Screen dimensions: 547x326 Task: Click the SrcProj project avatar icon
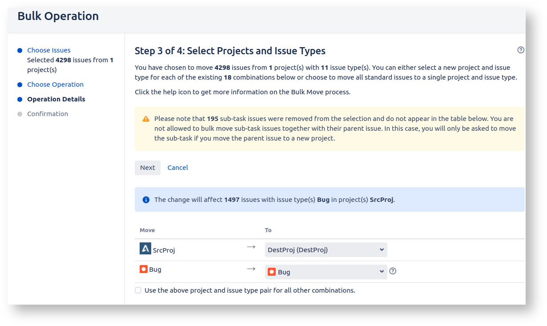(145, 249)
